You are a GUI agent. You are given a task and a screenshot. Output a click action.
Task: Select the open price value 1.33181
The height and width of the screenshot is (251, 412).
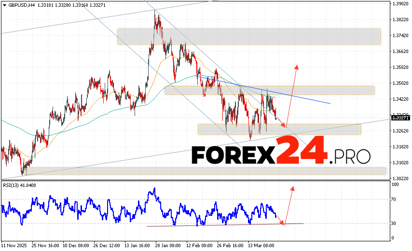pyautogui.click(x=45, y=5)
